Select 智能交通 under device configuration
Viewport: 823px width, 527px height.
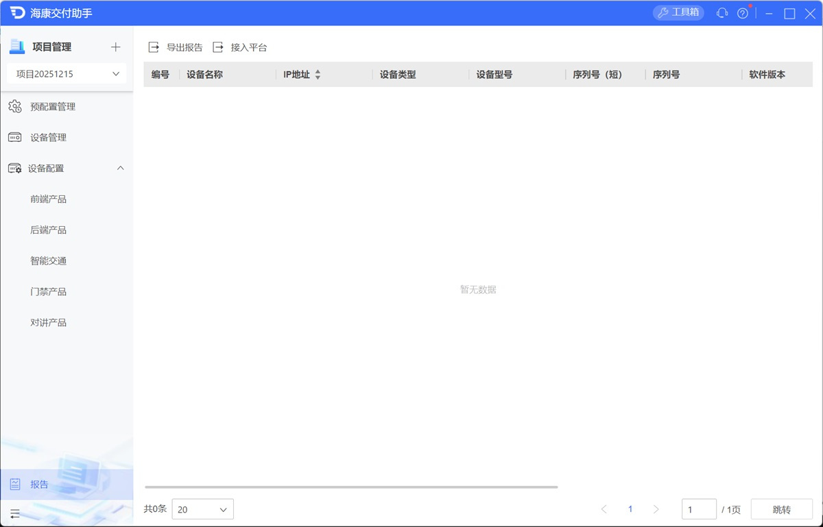click(x=48, y=261)
